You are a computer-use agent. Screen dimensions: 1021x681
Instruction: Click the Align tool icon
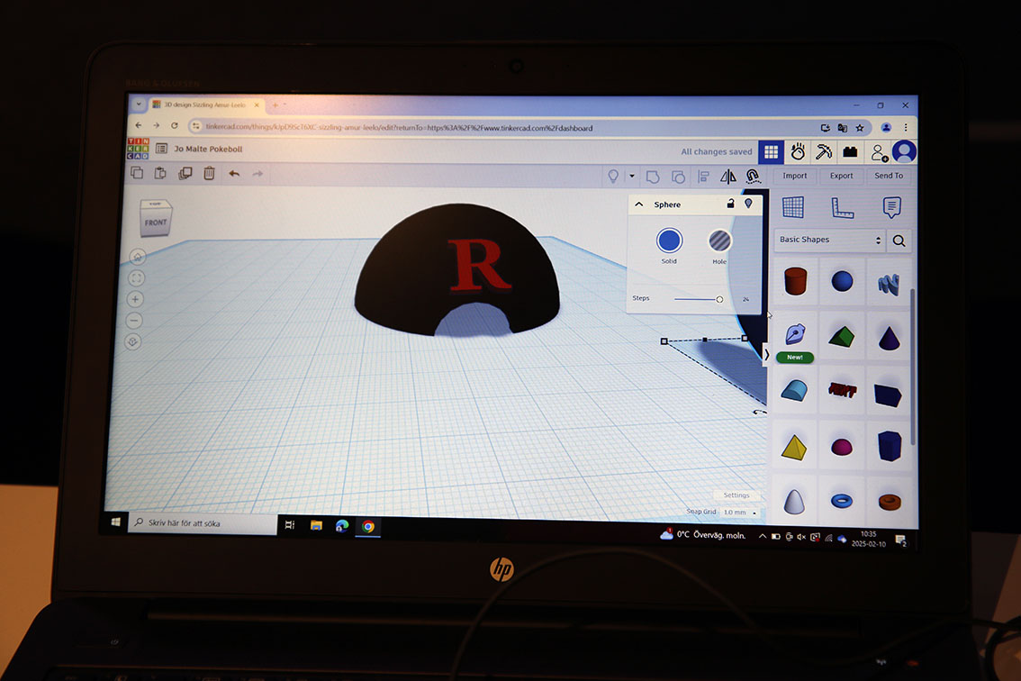703,177
